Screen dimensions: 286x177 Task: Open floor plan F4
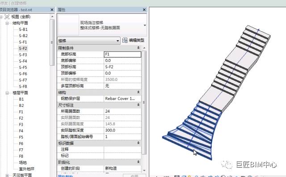pos(21,131)
